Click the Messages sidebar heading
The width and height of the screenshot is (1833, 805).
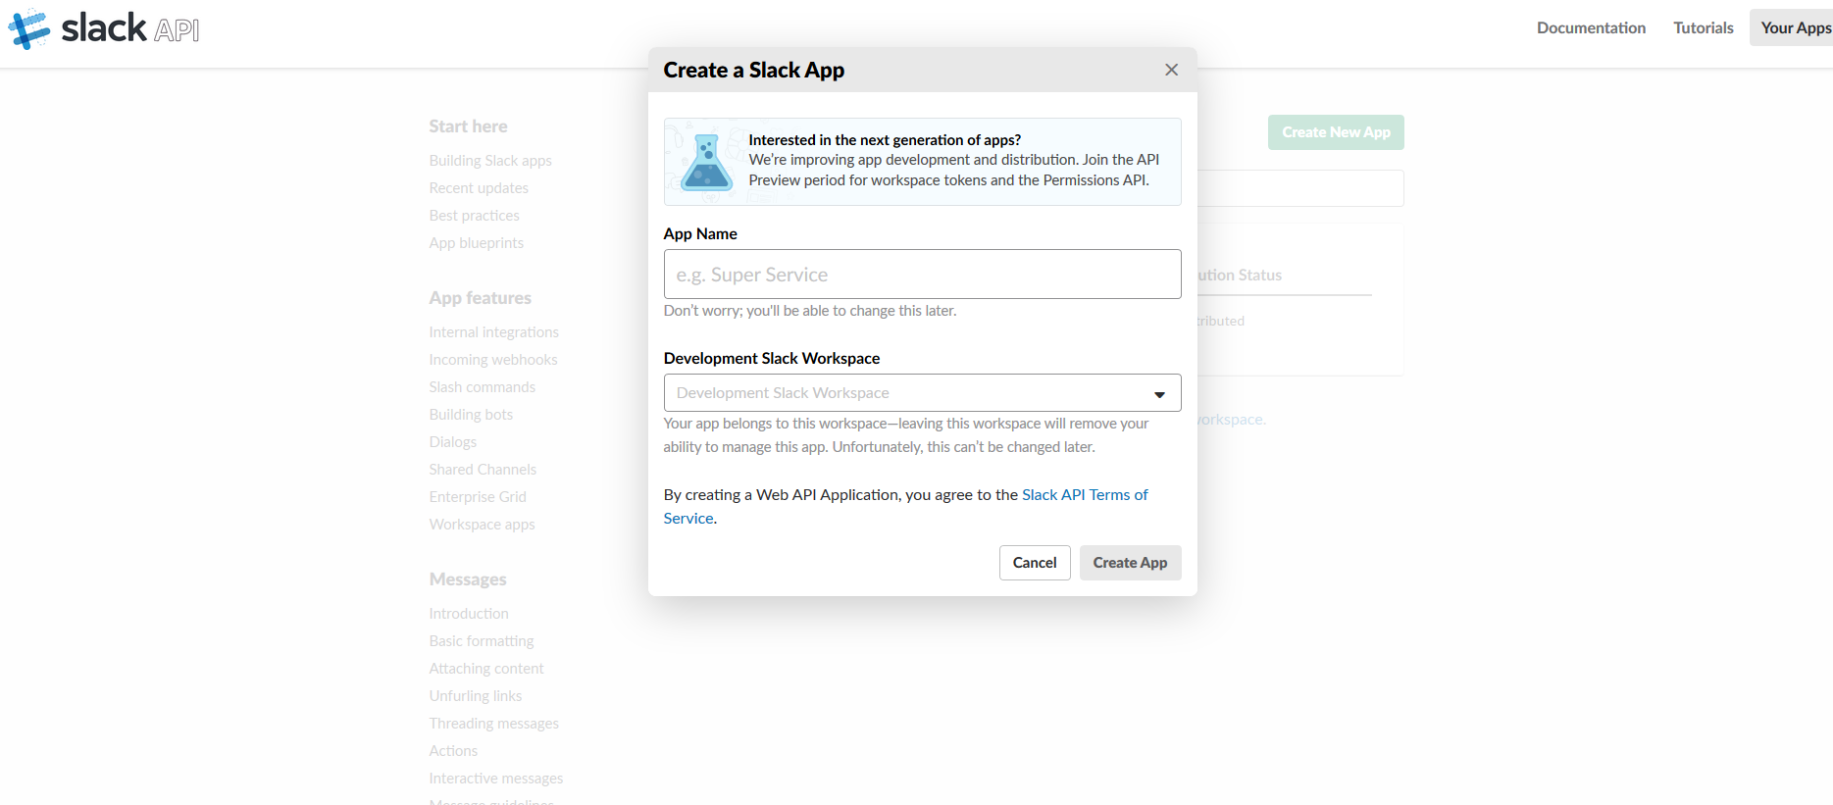468,579
